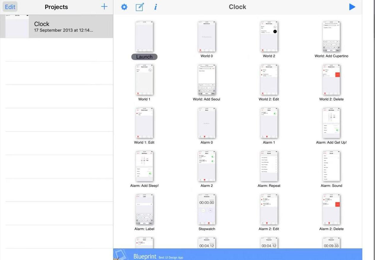Add a new project with plus icon

tap(104, 7)
